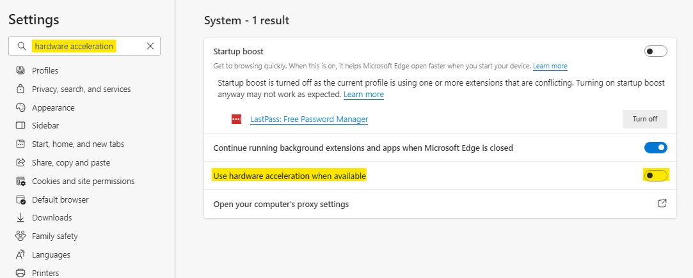This screenshot has width=693, height=278.
Task: Click the Downloads arrow icon
Action: [x=20, y=217]
